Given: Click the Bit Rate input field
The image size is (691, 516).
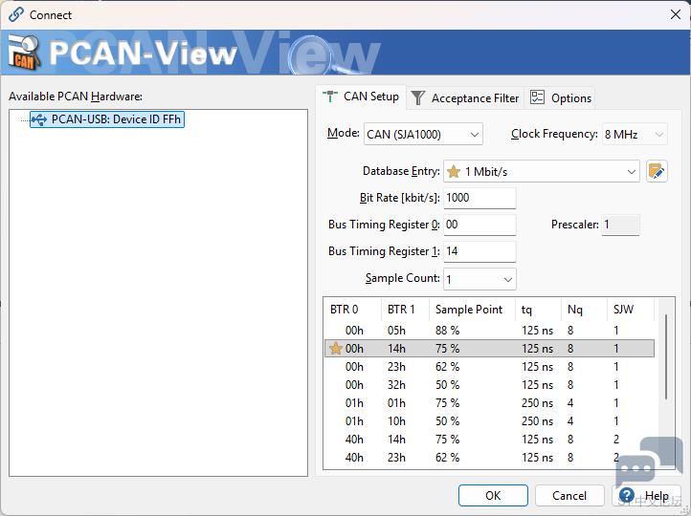Looking at the screenshot, I should (x=479, y=198).
